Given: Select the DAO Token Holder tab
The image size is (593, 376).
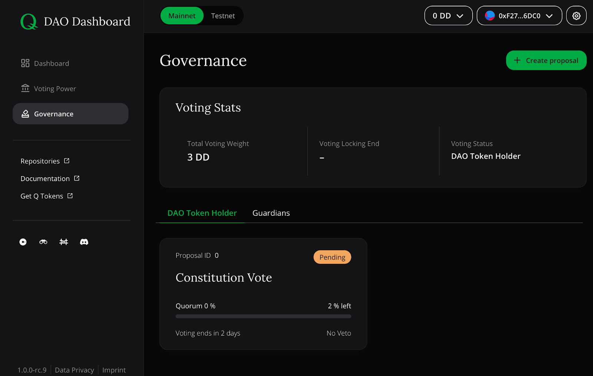Looking at the screenshot, I should (x=202, y=213).
